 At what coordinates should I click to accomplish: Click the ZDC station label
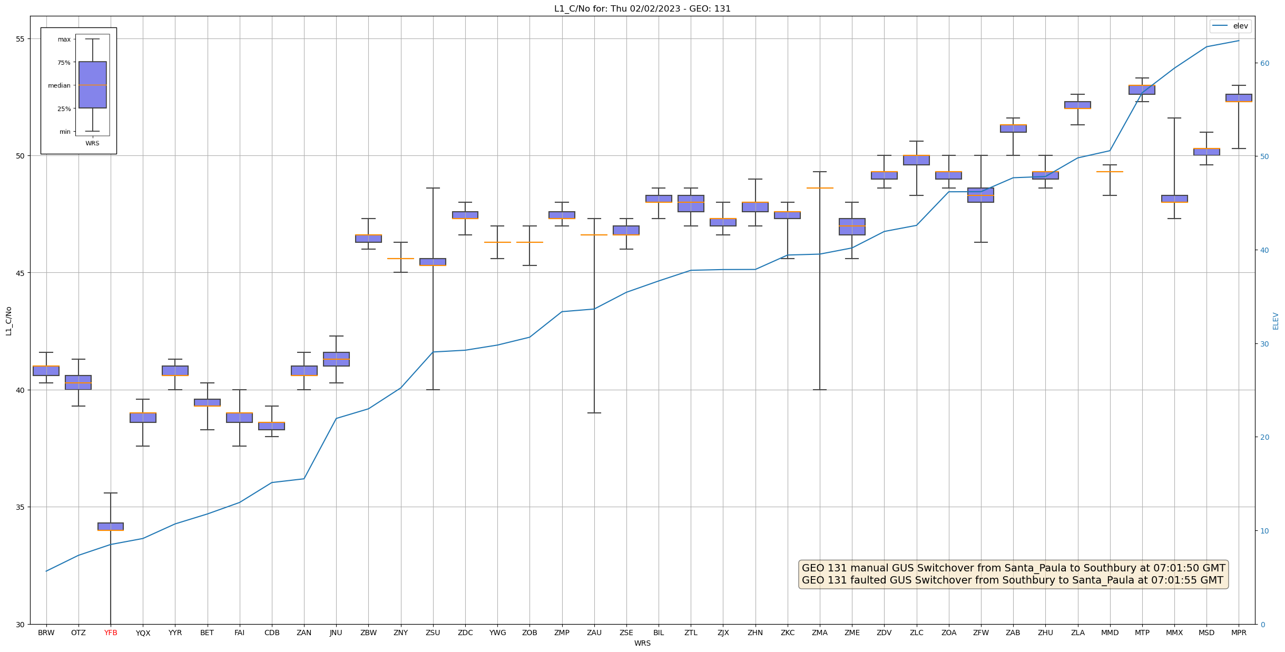(x=465, y=633)
